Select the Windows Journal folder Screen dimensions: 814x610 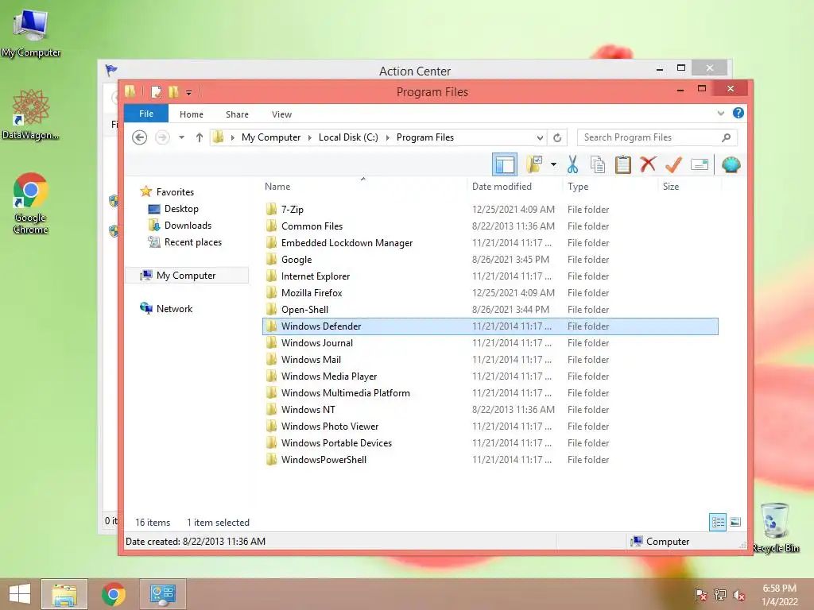click(490, 343)
